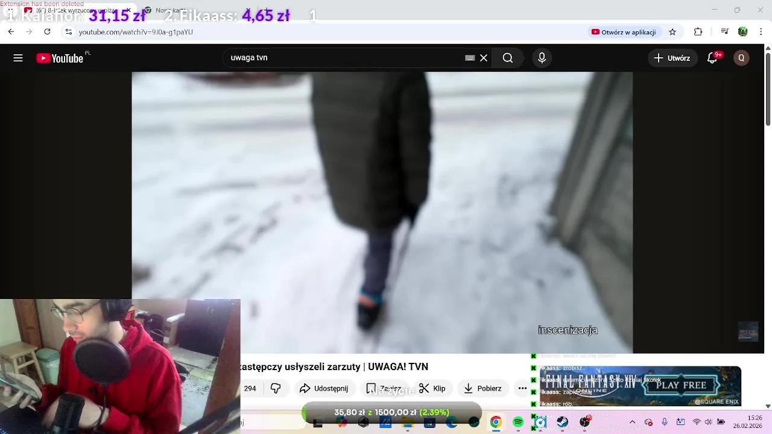Screen dimensions: 772x434
Task: Open Wi-Fi network tray icon
Action: [x=697, y=422]
